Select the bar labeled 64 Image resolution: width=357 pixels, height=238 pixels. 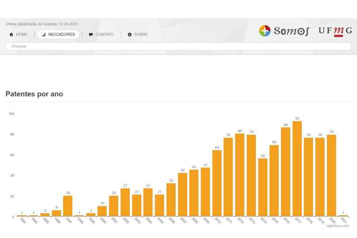tap(217, 183)
